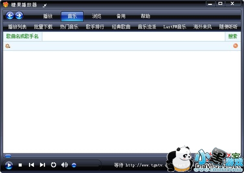Click the volume slider knob
The width and height of the screenshot is (244, 173).
click(74, 165)
